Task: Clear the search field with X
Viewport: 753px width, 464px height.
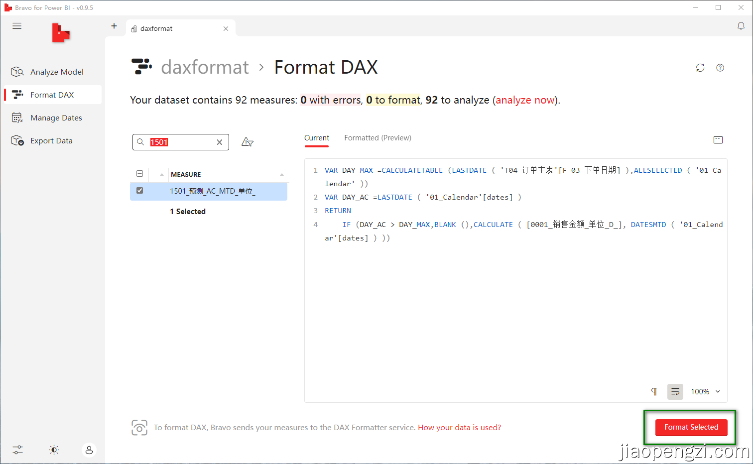Action: 220,142
